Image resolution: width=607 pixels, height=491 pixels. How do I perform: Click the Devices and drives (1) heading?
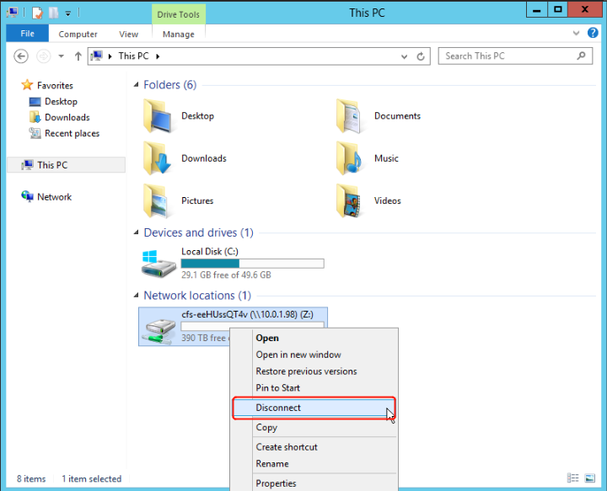pos(199,232)
